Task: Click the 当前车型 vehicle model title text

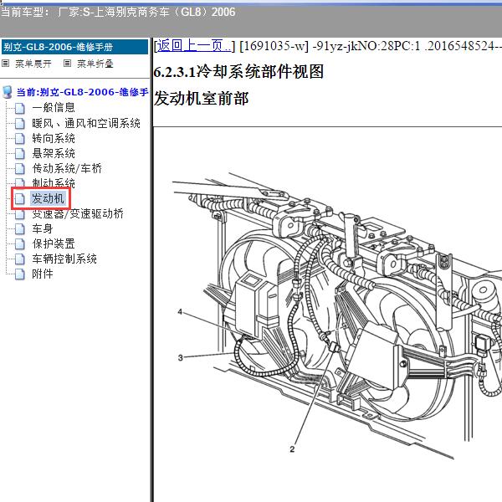Action: [x=118, y=13]
